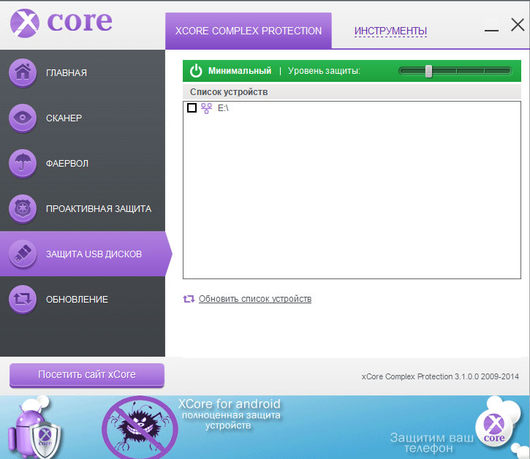Toggle the green protection power icon
The width and height of the screenshot is (530, 459).
[196, 71]
